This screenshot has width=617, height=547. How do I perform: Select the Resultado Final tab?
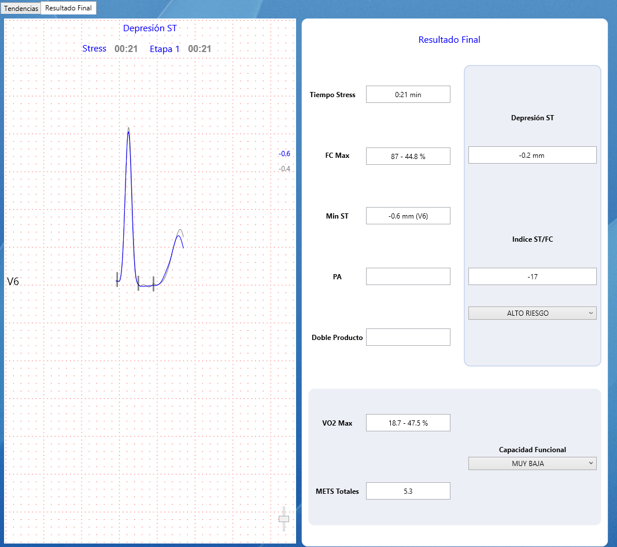68,8
